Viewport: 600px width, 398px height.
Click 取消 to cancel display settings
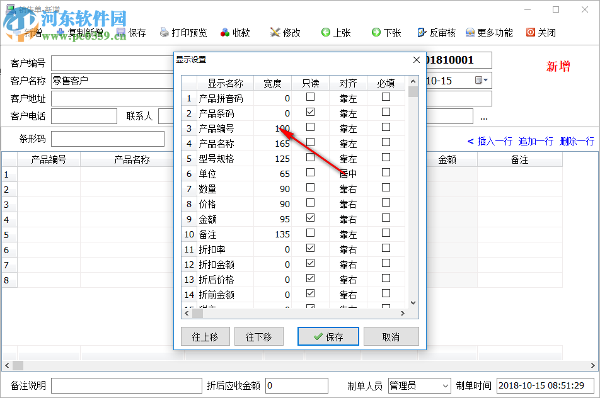[x=391, y=336]
